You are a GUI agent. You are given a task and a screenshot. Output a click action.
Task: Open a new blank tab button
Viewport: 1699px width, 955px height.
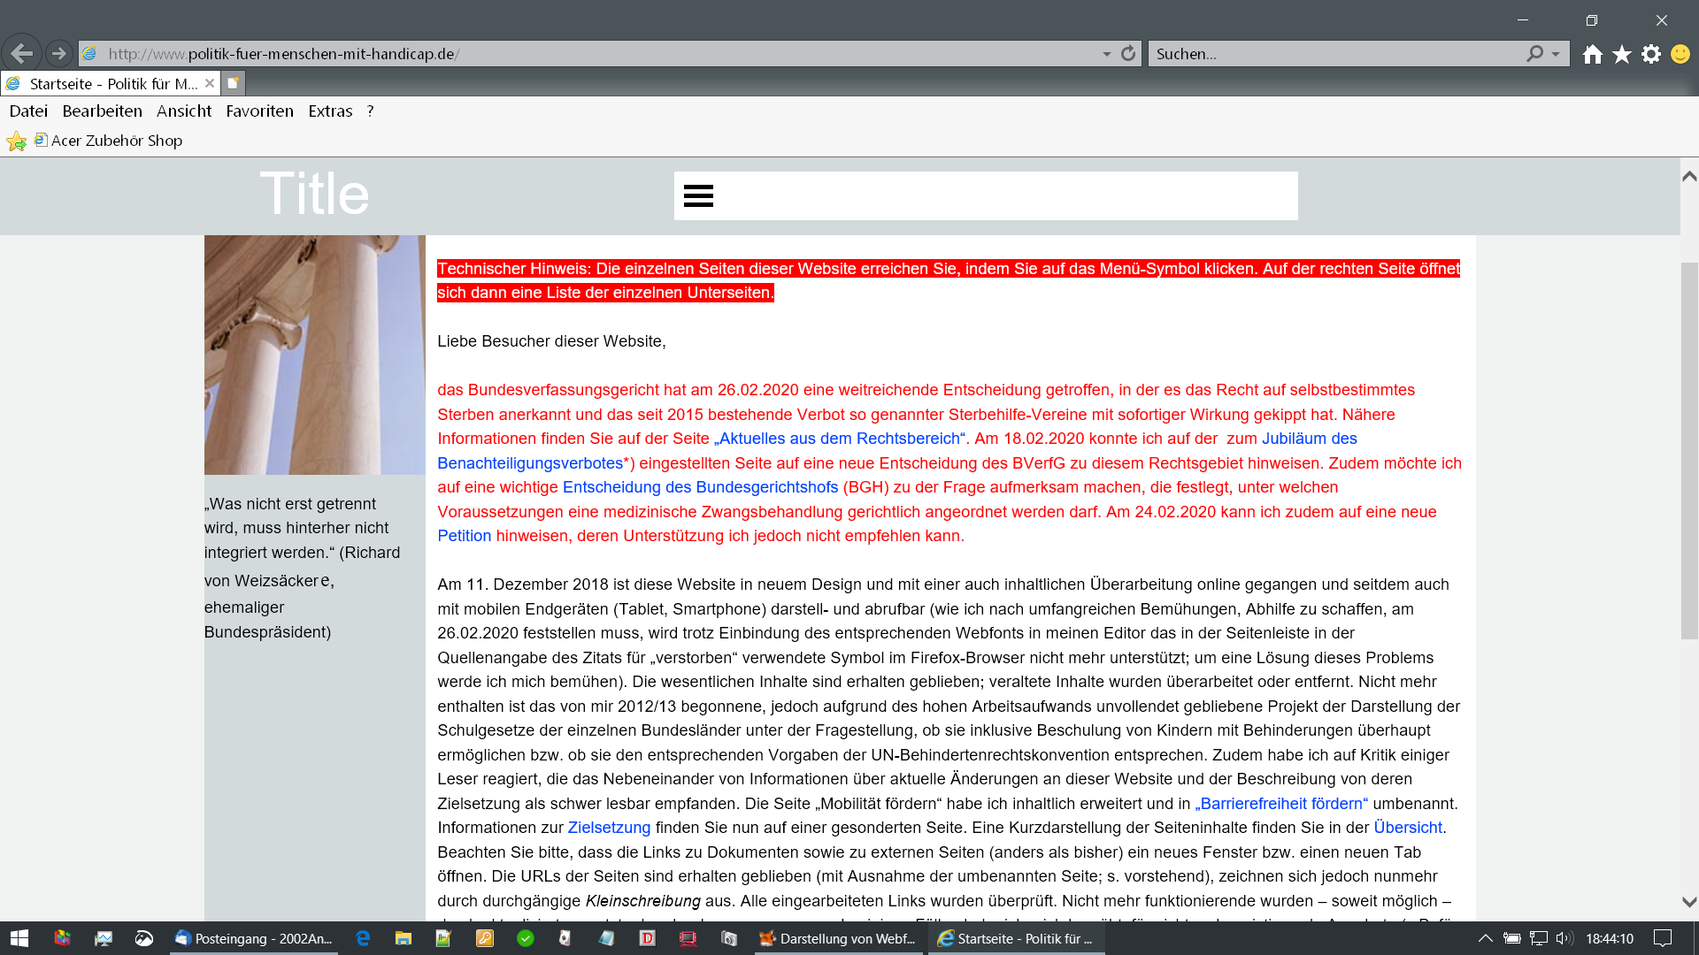(x=233, y=83)
